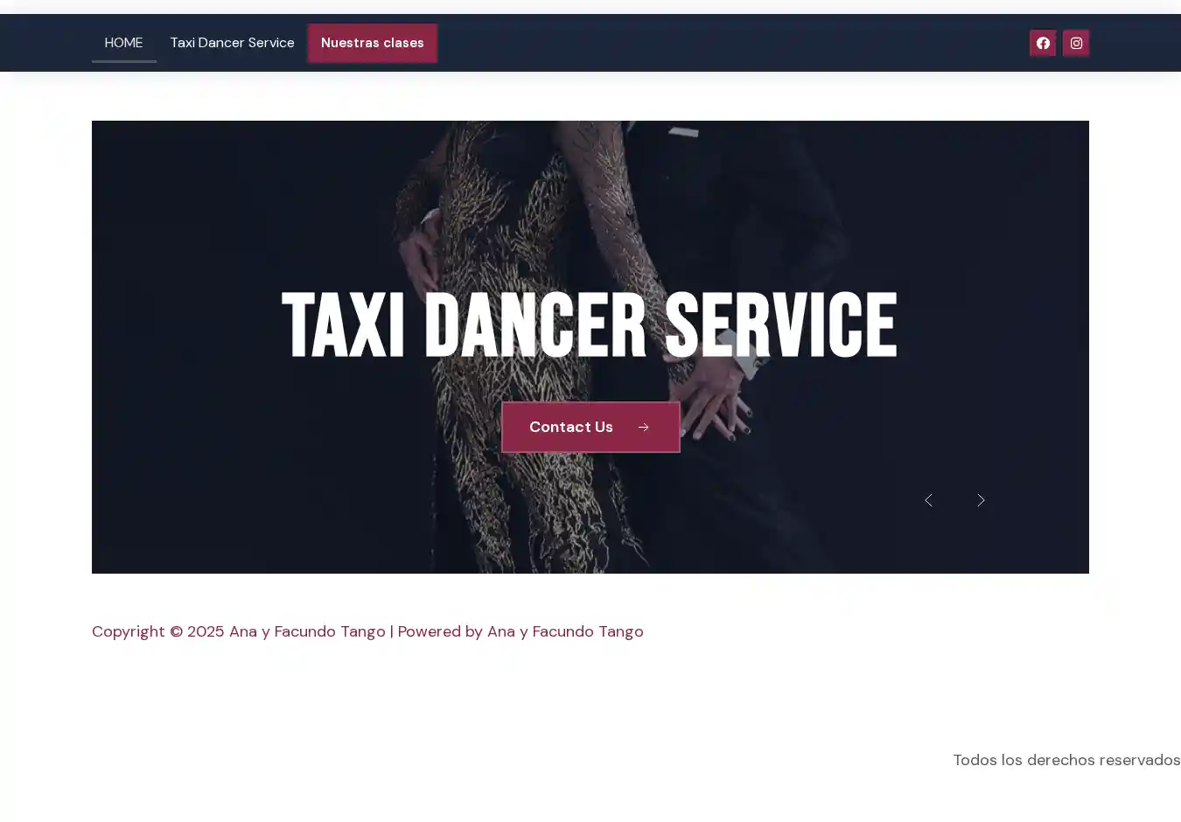Click "Powered by Ana y Facundo Tango" text
Image resolution: width=1181 pixels, height=822 pixels.
(x=521, y=631)
